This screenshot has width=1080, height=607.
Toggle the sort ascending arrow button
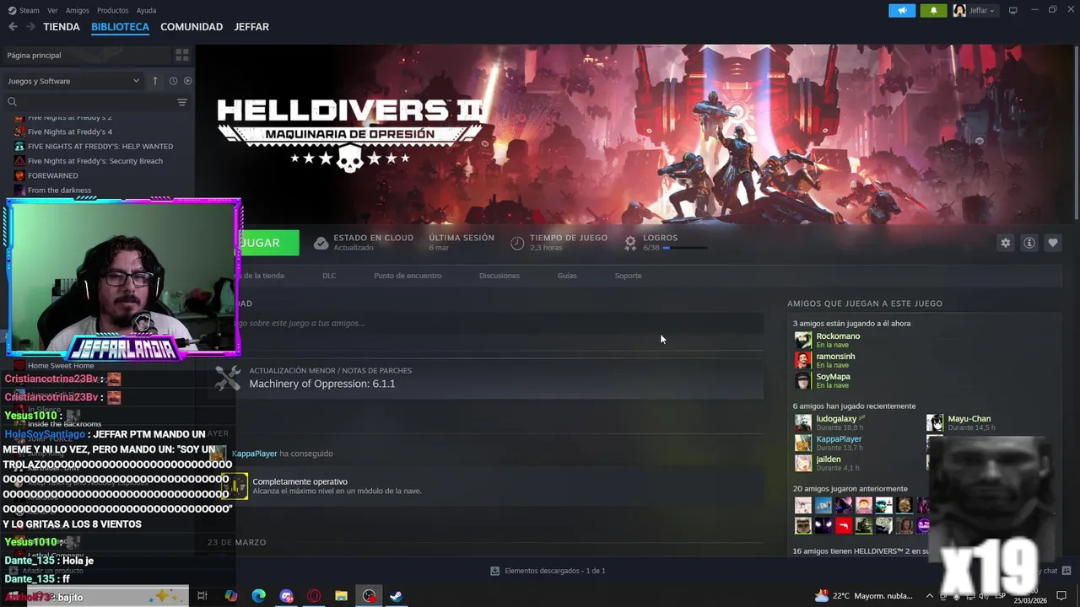pyautogui.click(x=155, y=81)
